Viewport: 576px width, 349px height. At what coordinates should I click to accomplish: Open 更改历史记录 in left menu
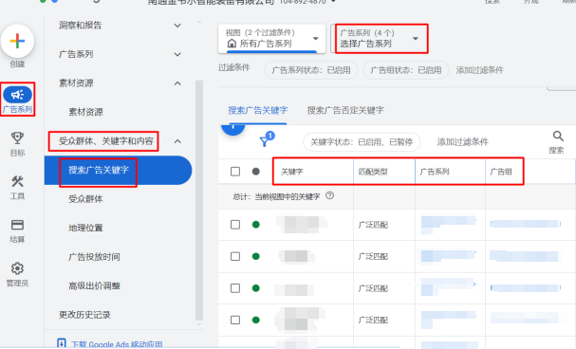[84, 315]
